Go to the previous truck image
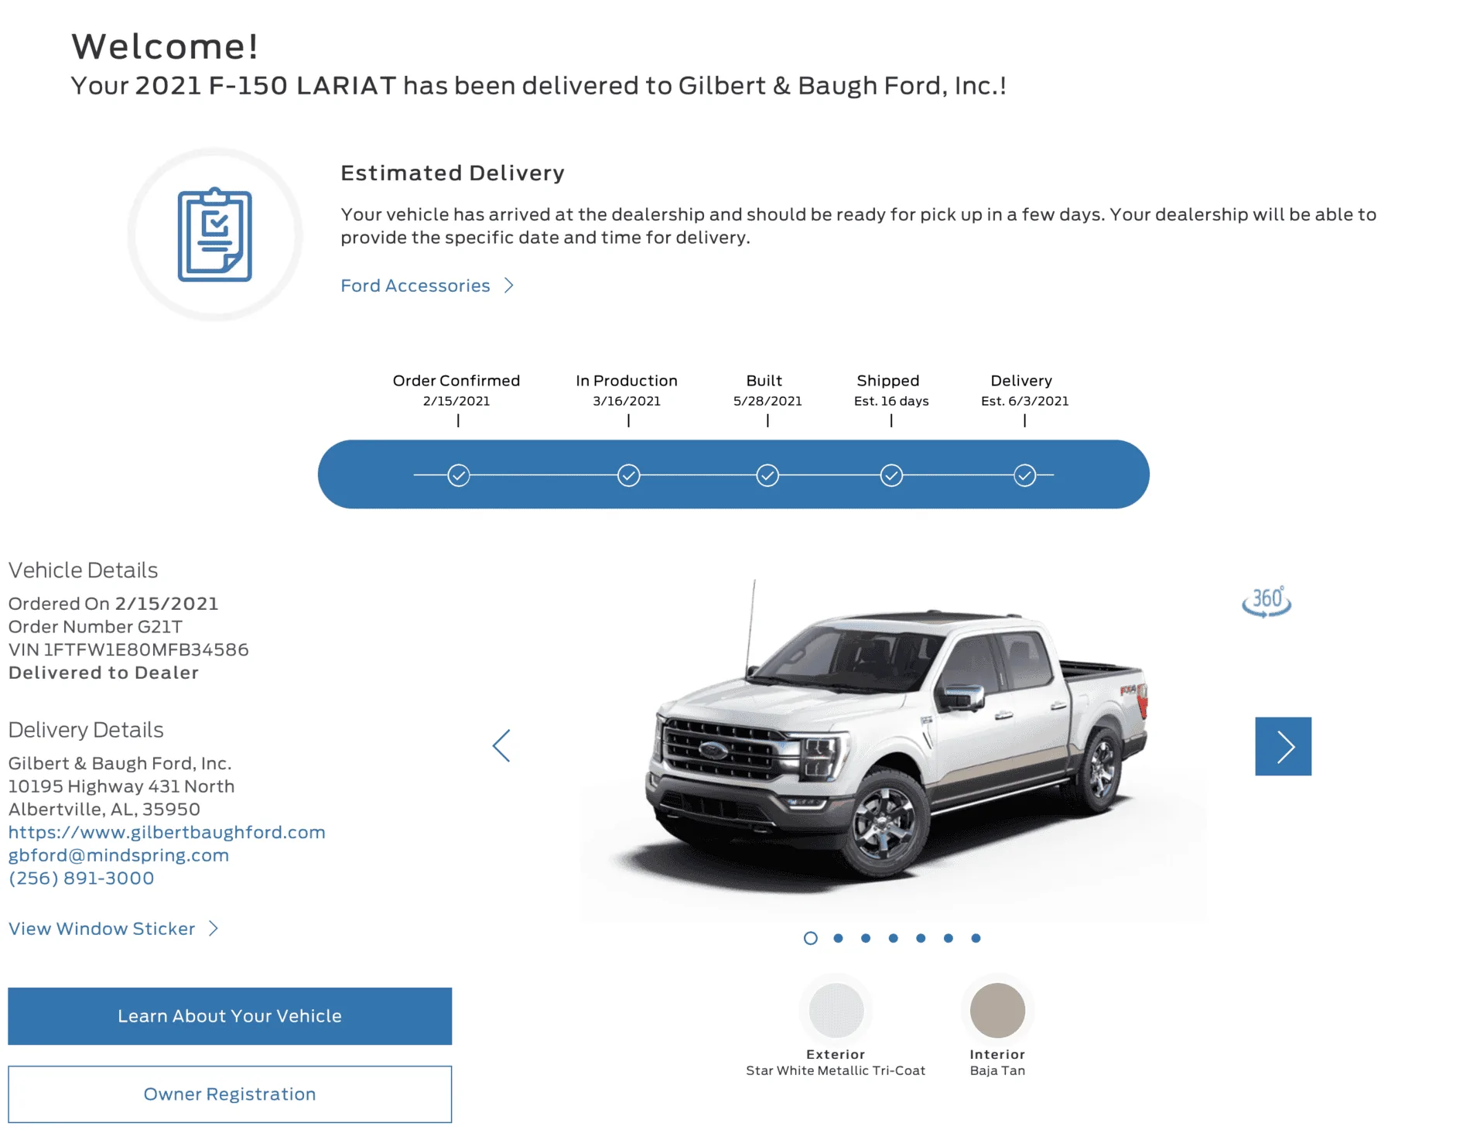The width and height of the screenshot is (1470, 1130). (501, 746)
